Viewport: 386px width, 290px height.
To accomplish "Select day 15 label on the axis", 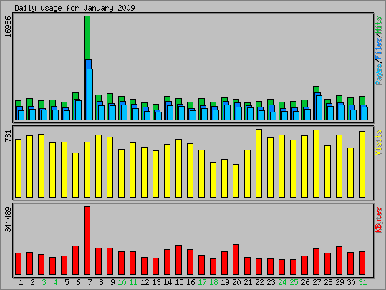I will (x=179, y=282).
